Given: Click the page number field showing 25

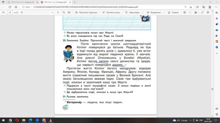Looking at the screenshot, I should [x=10, y=12].
